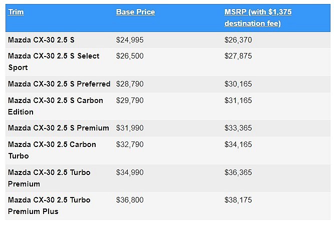Click the $27,875 MSRP cell
The height and width of the screenshot is (225, 334).
238,56
